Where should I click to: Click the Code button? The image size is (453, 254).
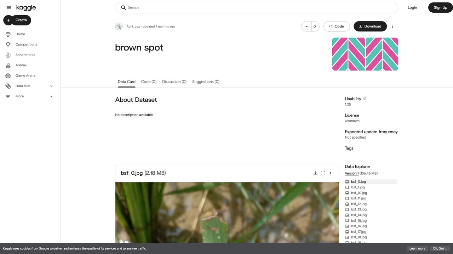[x=337, y=26]
